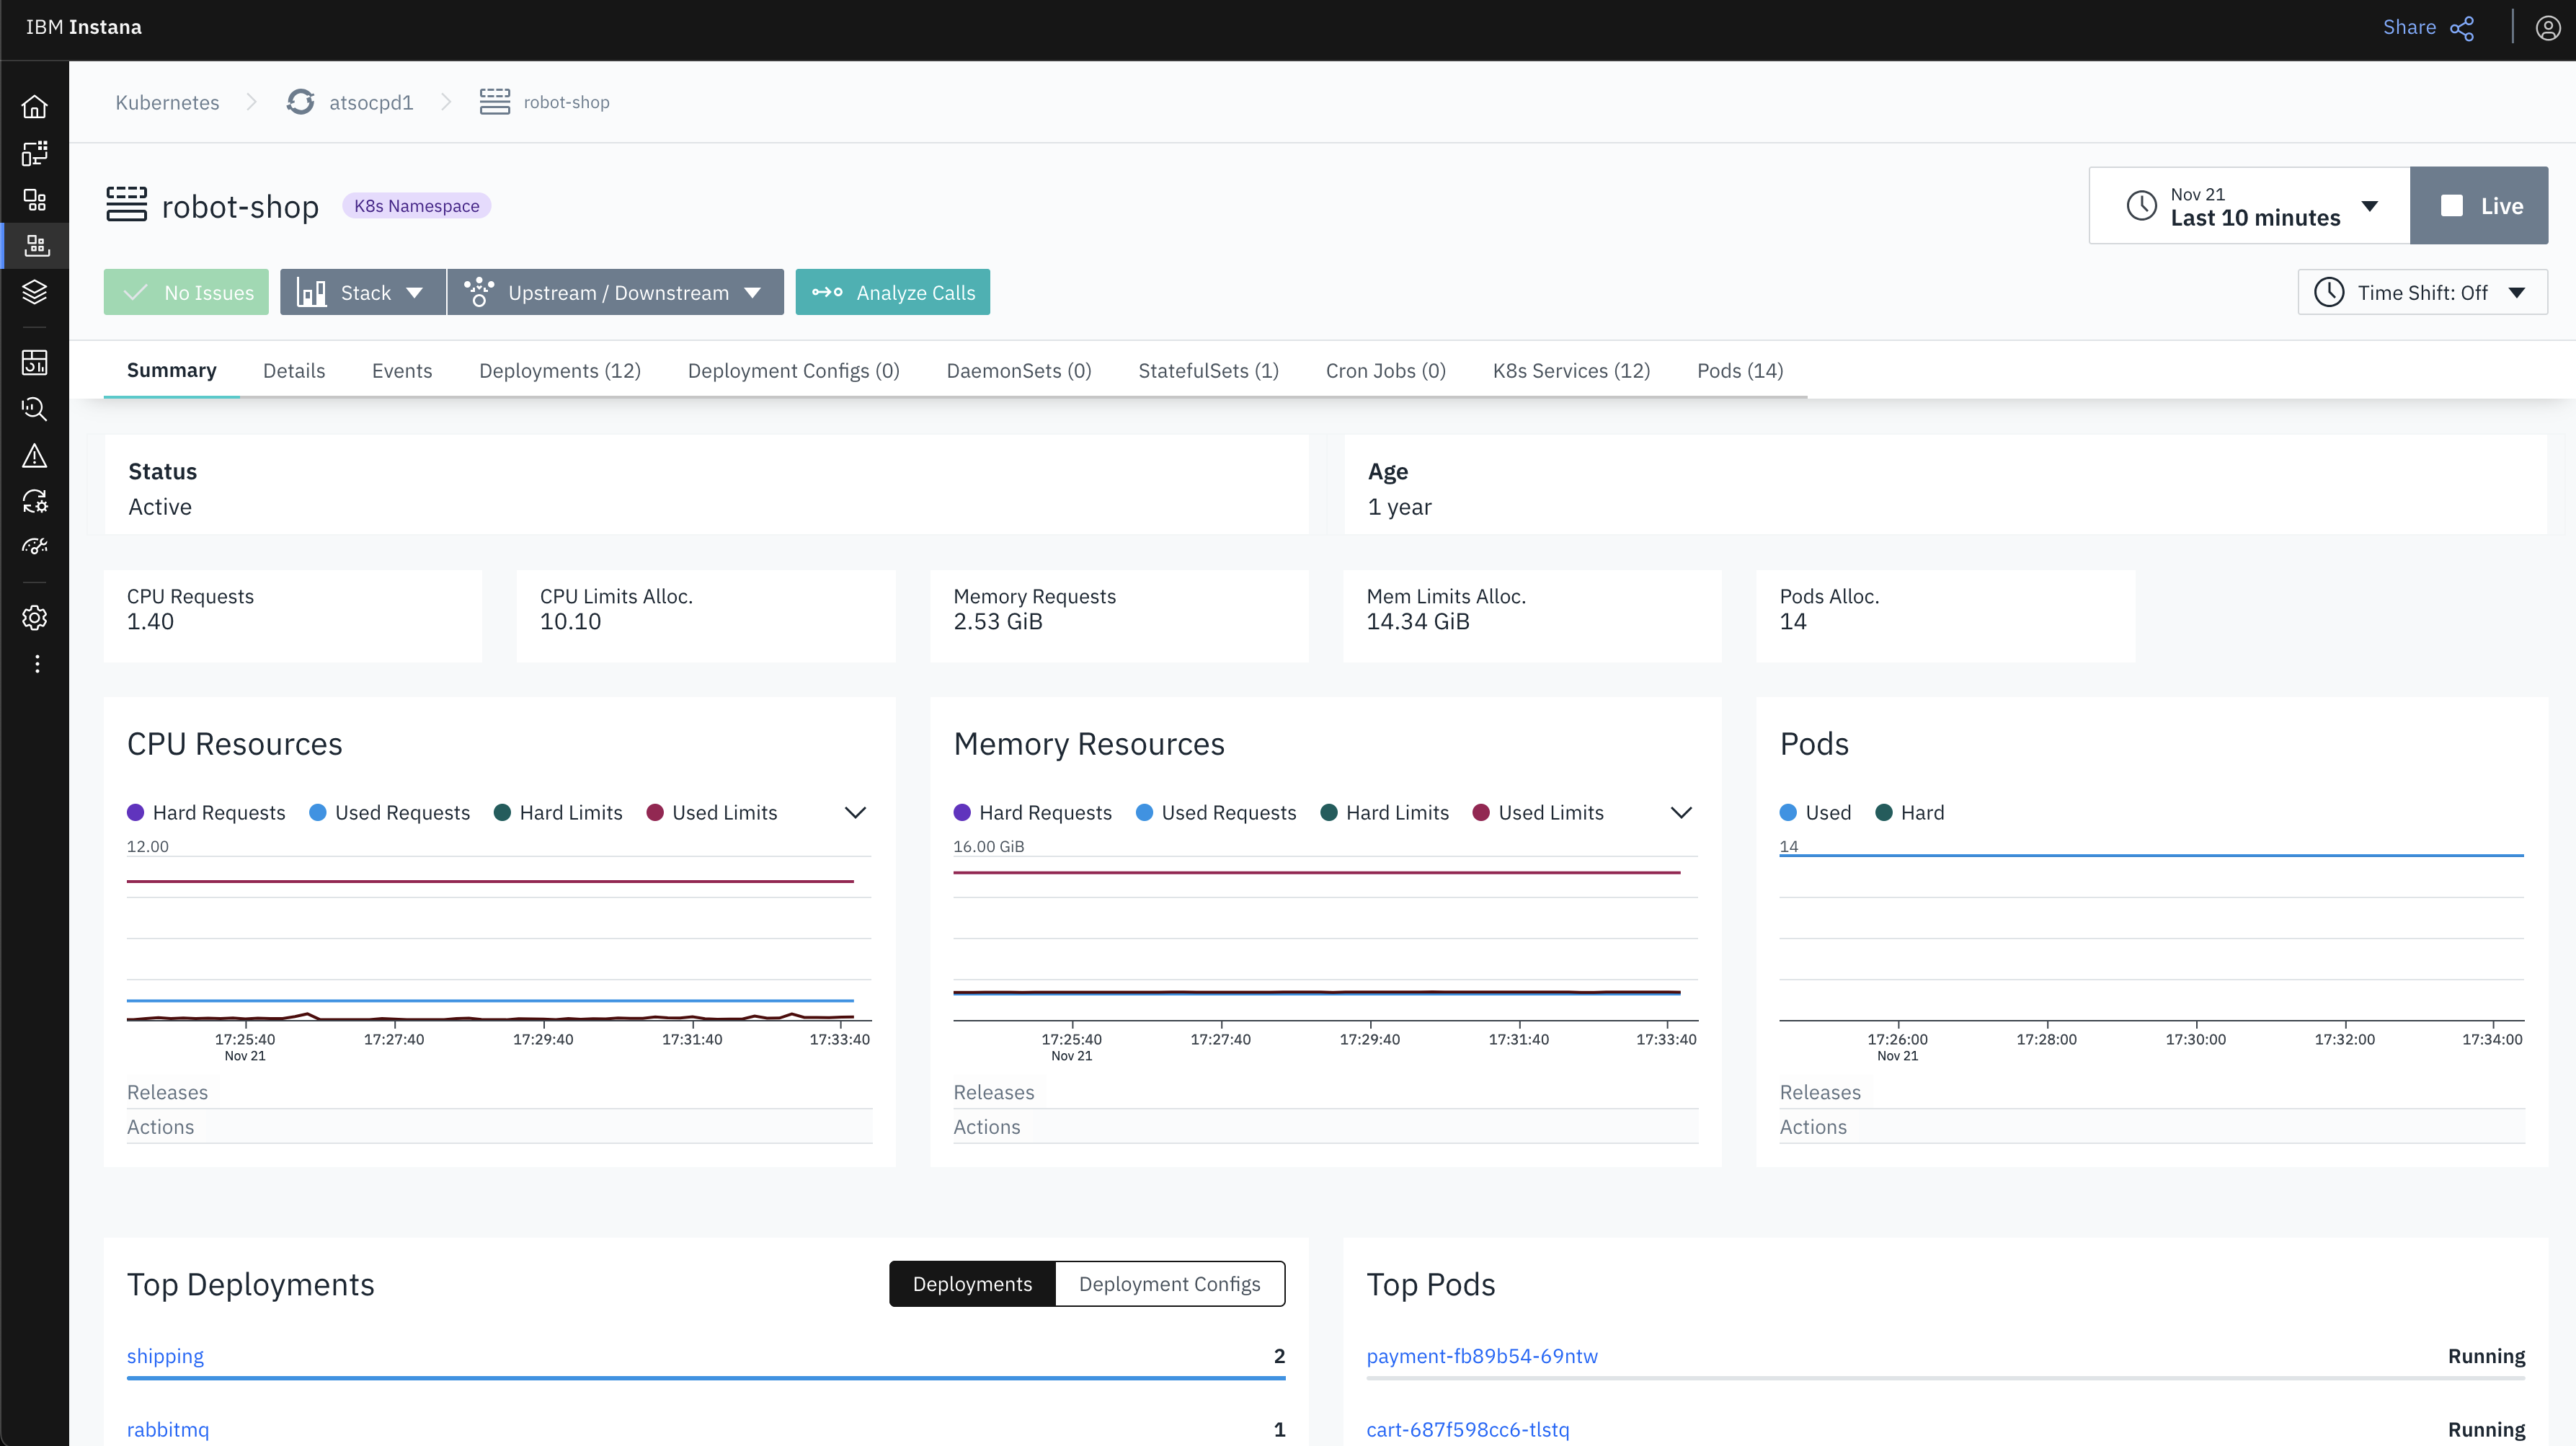Open the DaemonSets (0) tab
The height and width of the screenshot is (1446, 2576).
coord(1019,370)
